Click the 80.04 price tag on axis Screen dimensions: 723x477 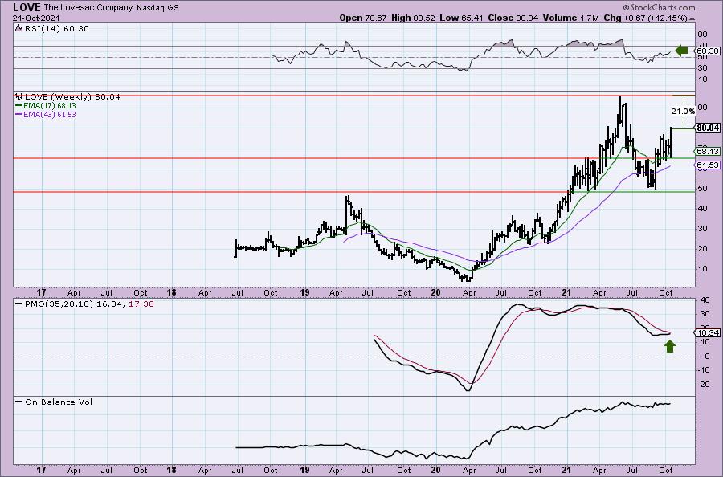coord(708,128)
